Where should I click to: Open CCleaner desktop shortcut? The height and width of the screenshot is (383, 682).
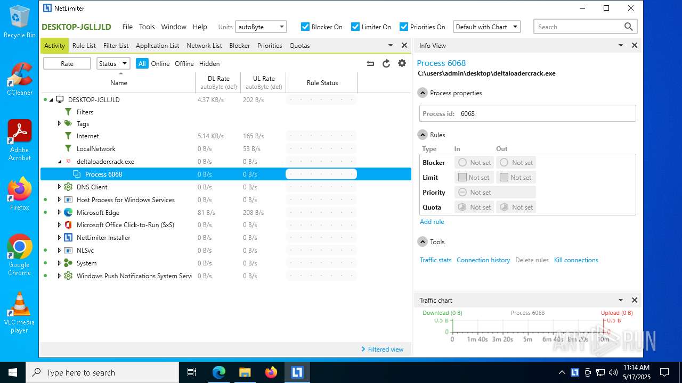(x=20, y=79)
